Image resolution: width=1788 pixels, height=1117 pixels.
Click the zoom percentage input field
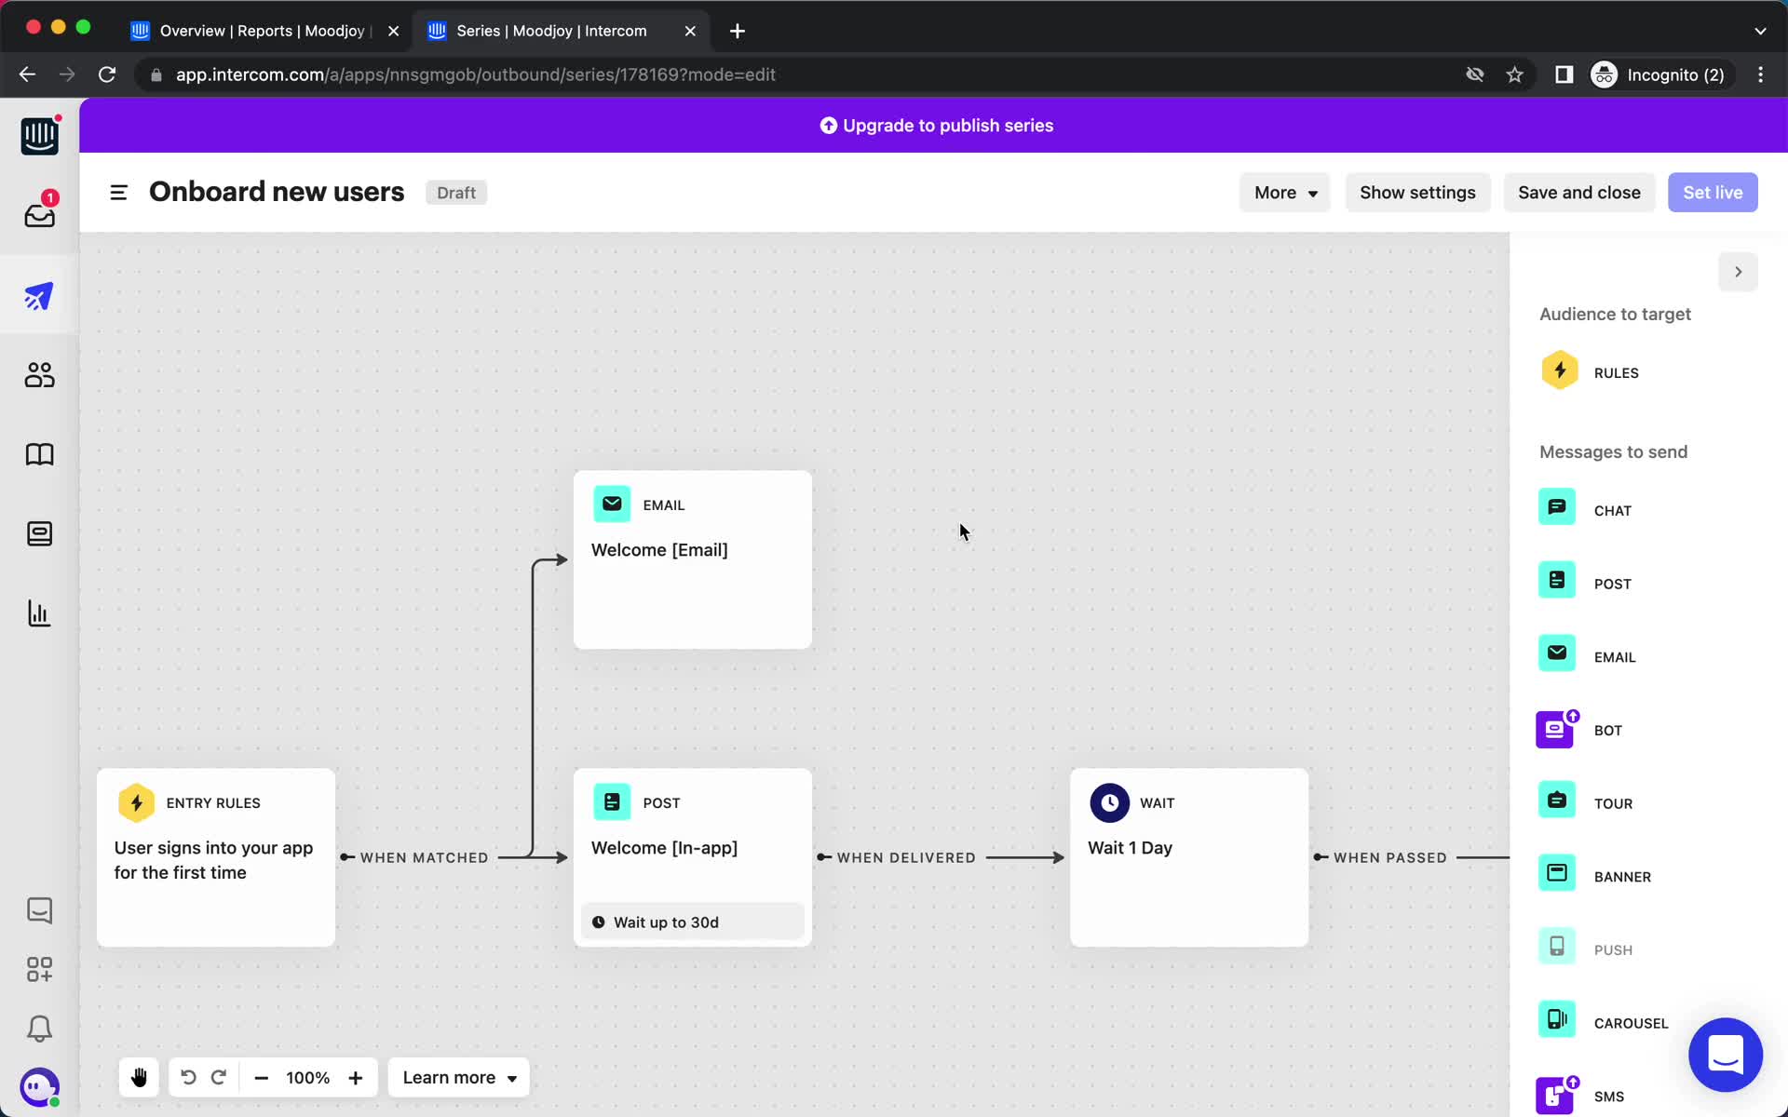pyautogui.click(x=307, y=1077)
